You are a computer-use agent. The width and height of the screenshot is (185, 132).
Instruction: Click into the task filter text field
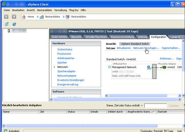click(156, 106)
